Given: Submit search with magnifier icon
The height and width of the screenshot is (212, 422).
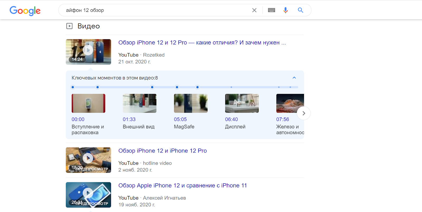Looking at the screenshot, I should click(x=300, y=10).
